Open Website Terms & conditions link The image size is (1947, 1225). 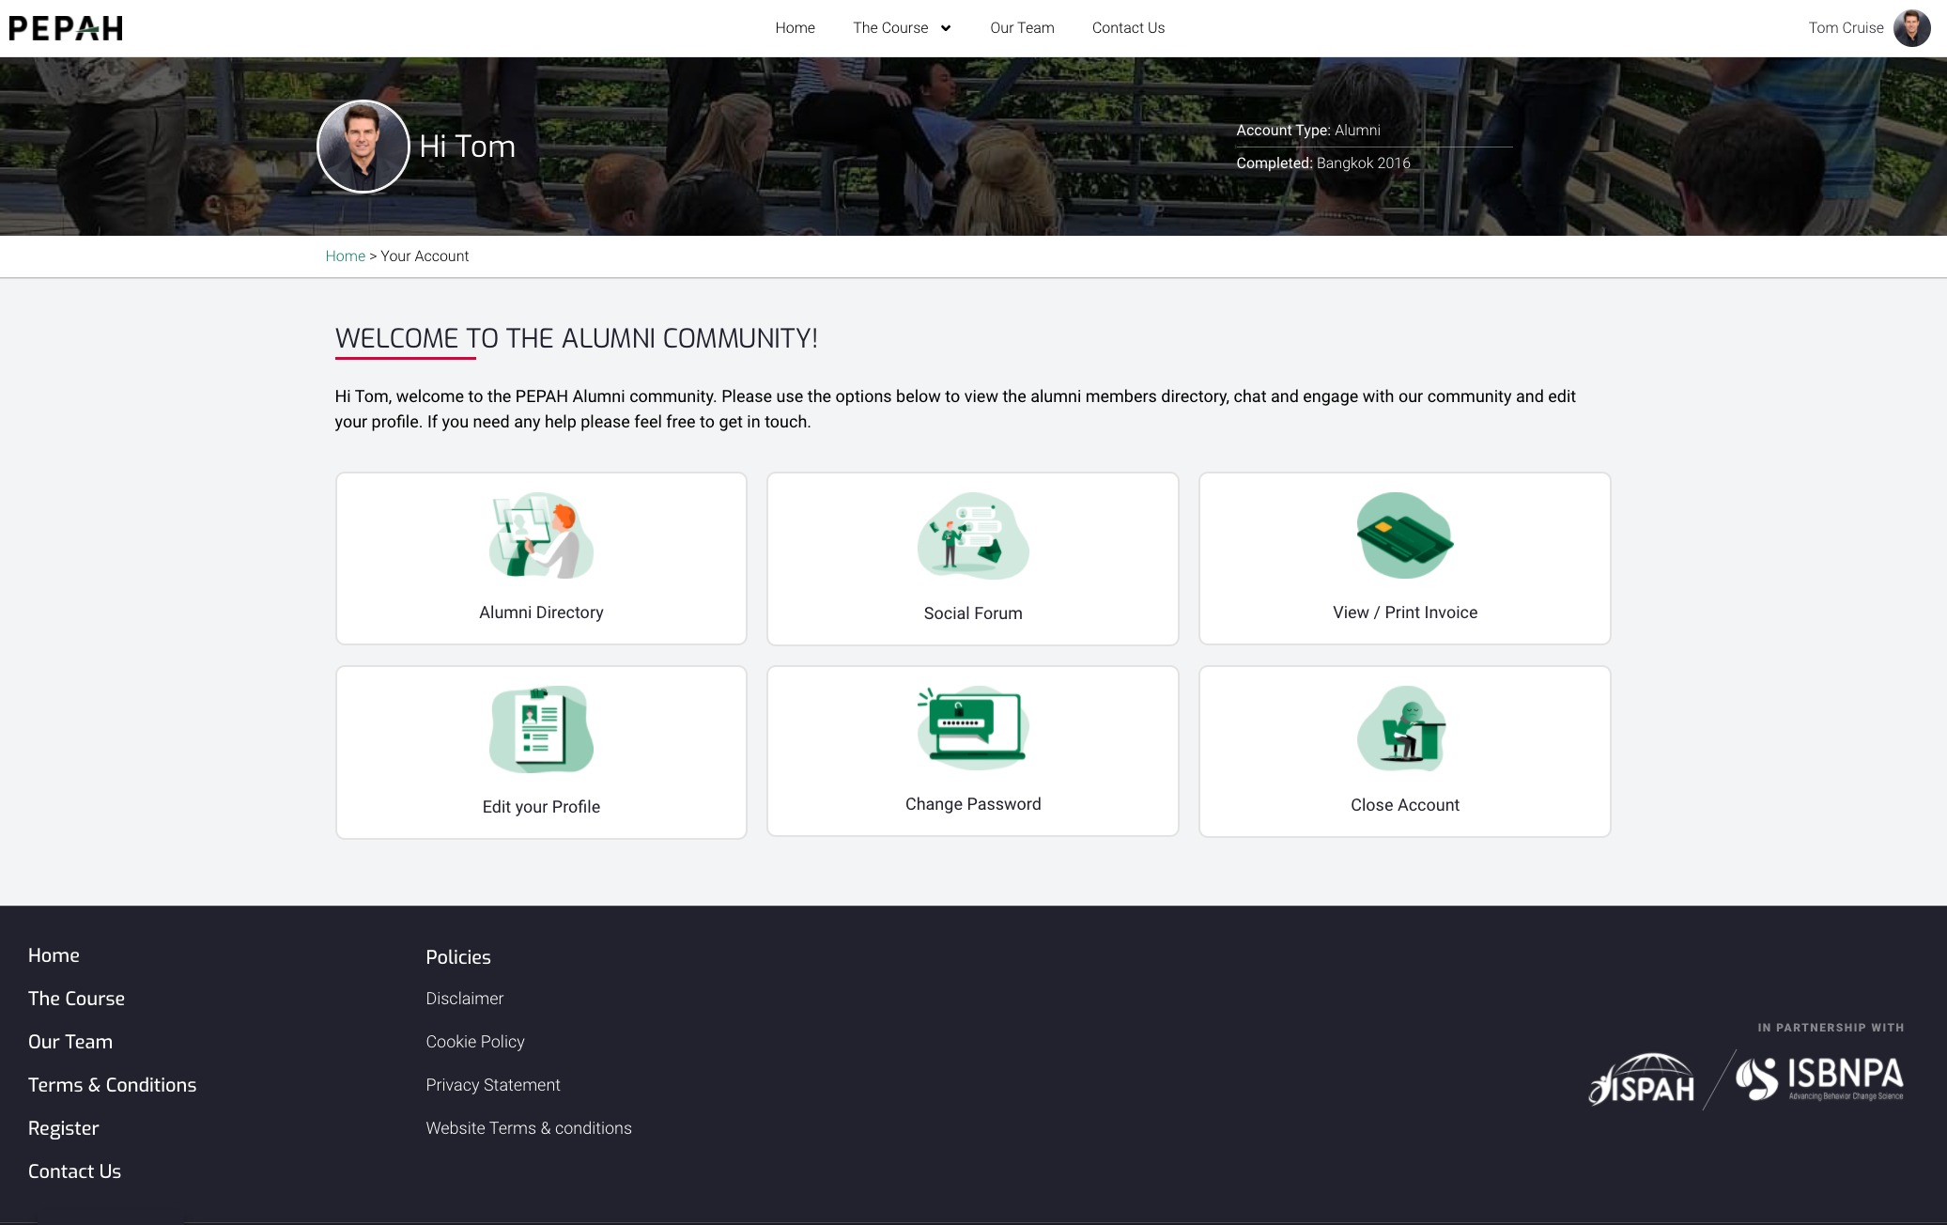pyautogui.click(x=528, y=1128)
